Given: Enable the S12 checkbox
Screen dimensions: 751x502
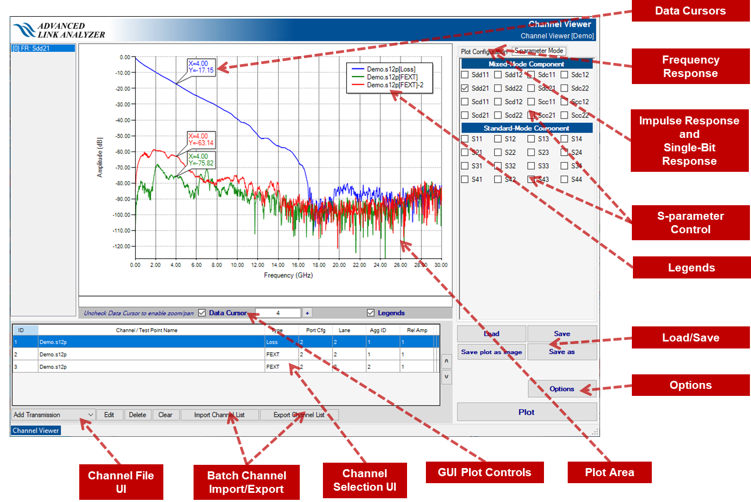Looking at the screenshot, I should click(x=498, y=139).
